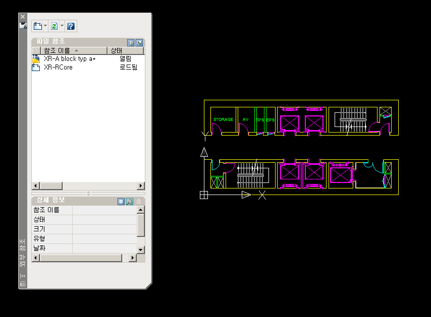Open the Refresh dropdown arrow
This screenshot has height=317, width=431.
[x=62, y=26]
